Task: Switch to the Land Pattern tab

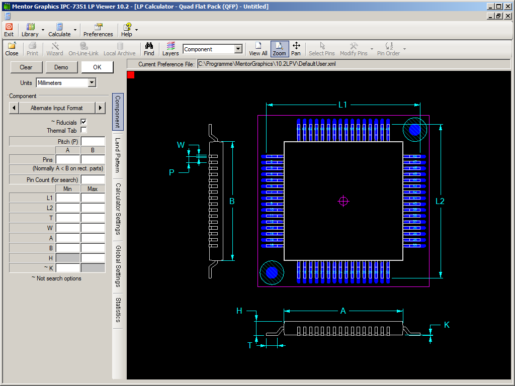Action: click(x=118, y=155)
